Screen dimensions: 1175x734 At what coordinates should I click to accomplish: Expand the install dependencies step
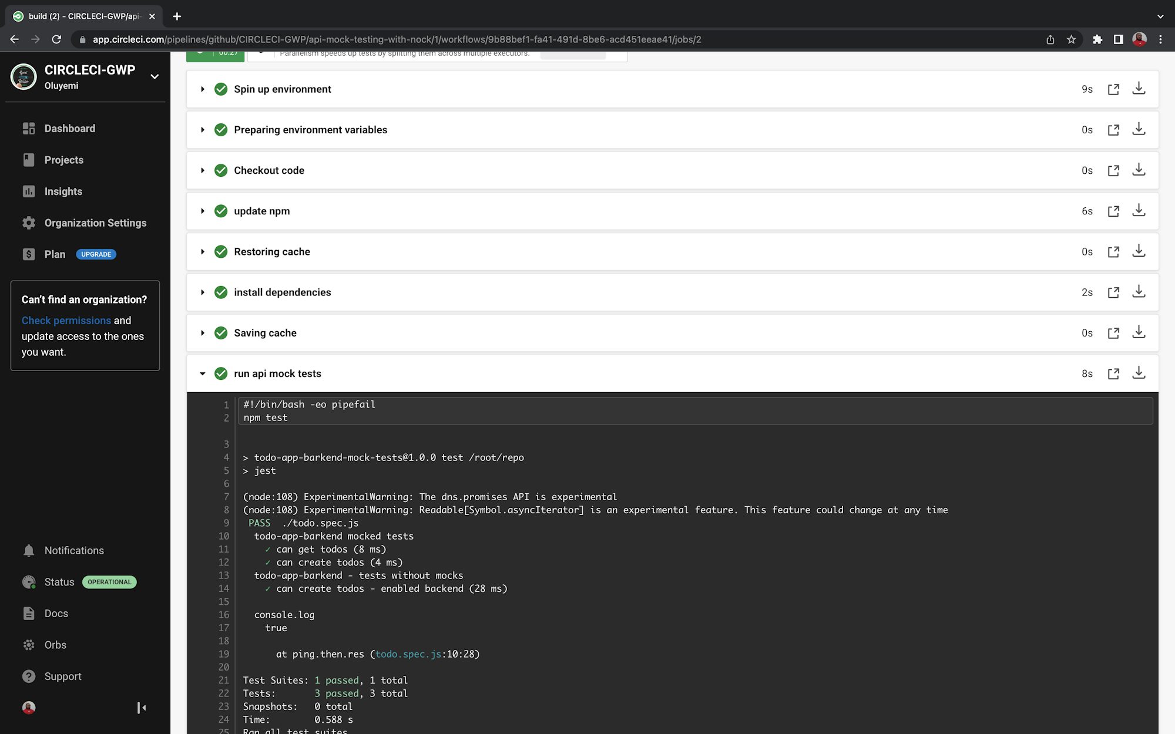click(x=203, y=292)
